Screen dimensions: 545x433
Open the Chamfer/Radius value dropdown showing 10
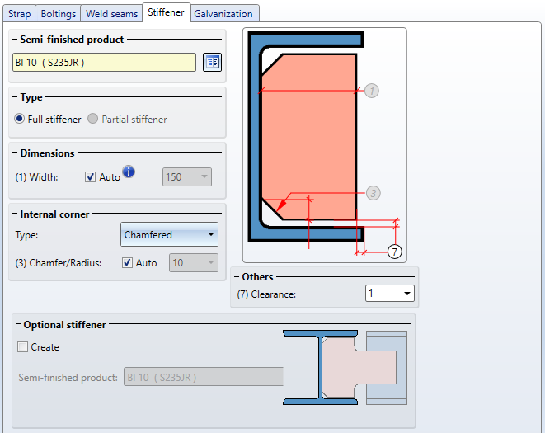pos(194,262)
